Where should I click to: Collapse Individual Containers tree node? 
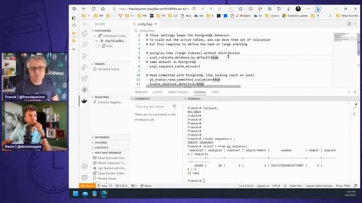tap(94, 36)
